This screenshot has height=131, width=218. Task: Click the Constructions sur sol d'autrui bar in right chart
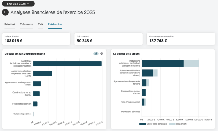pos(144,93)
